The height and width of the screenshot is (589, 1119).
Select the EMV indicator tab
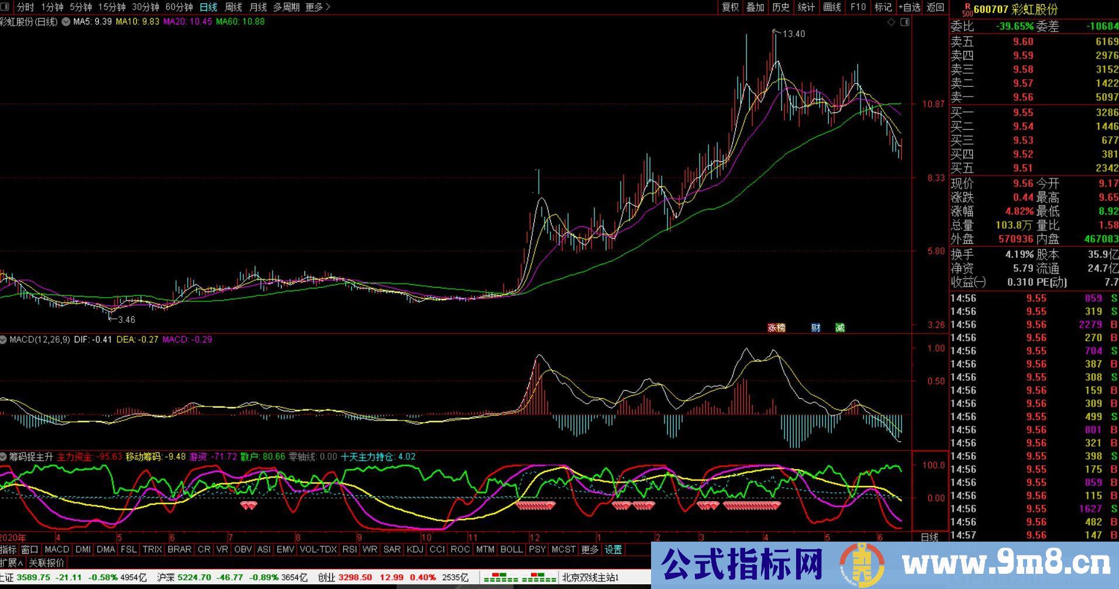pyautogui.click(x=285, y=550)
